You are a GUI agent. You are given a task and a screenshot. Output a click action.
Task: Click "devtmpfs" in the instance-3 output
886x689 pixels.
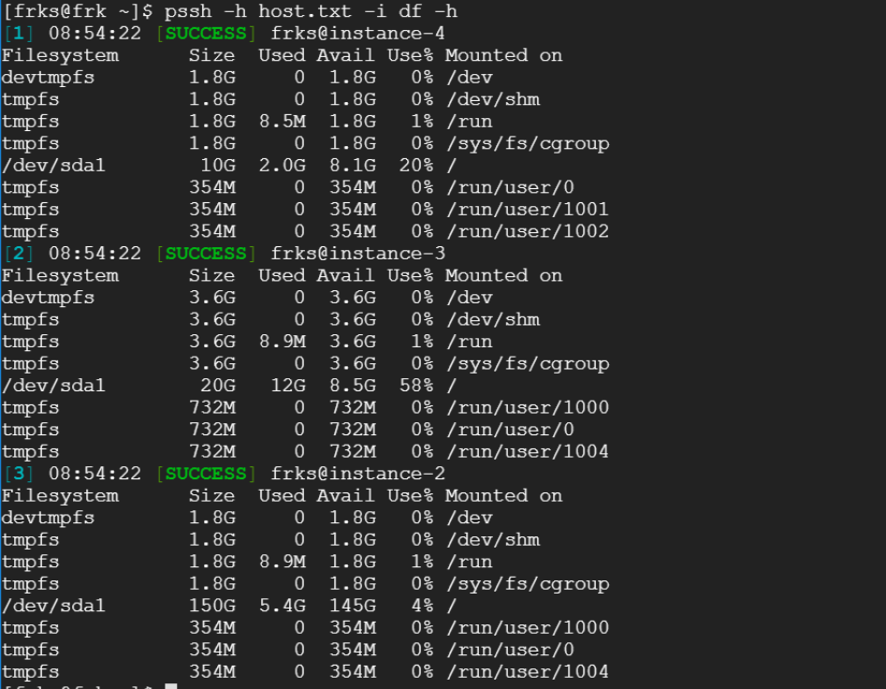48,298
